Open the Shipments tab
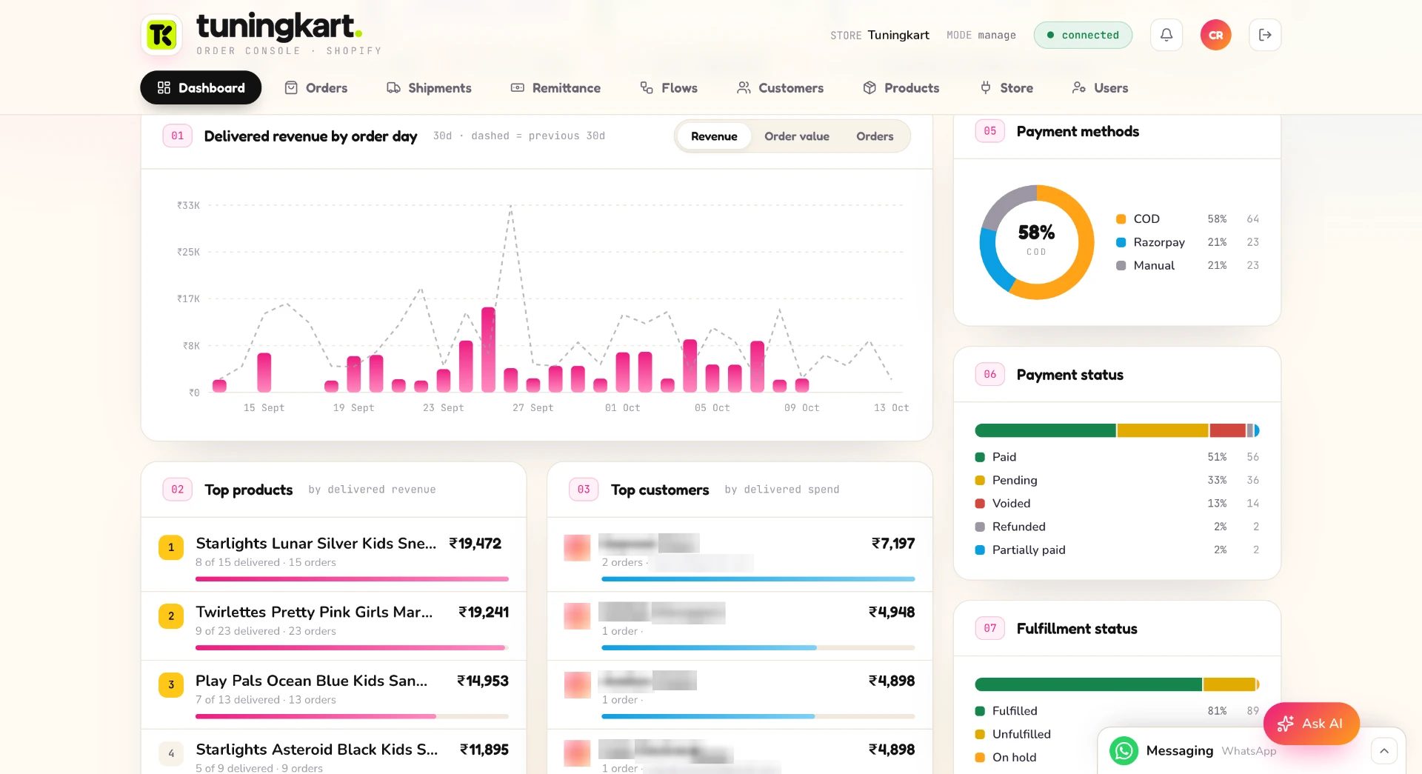 click(x=430, y=87)
